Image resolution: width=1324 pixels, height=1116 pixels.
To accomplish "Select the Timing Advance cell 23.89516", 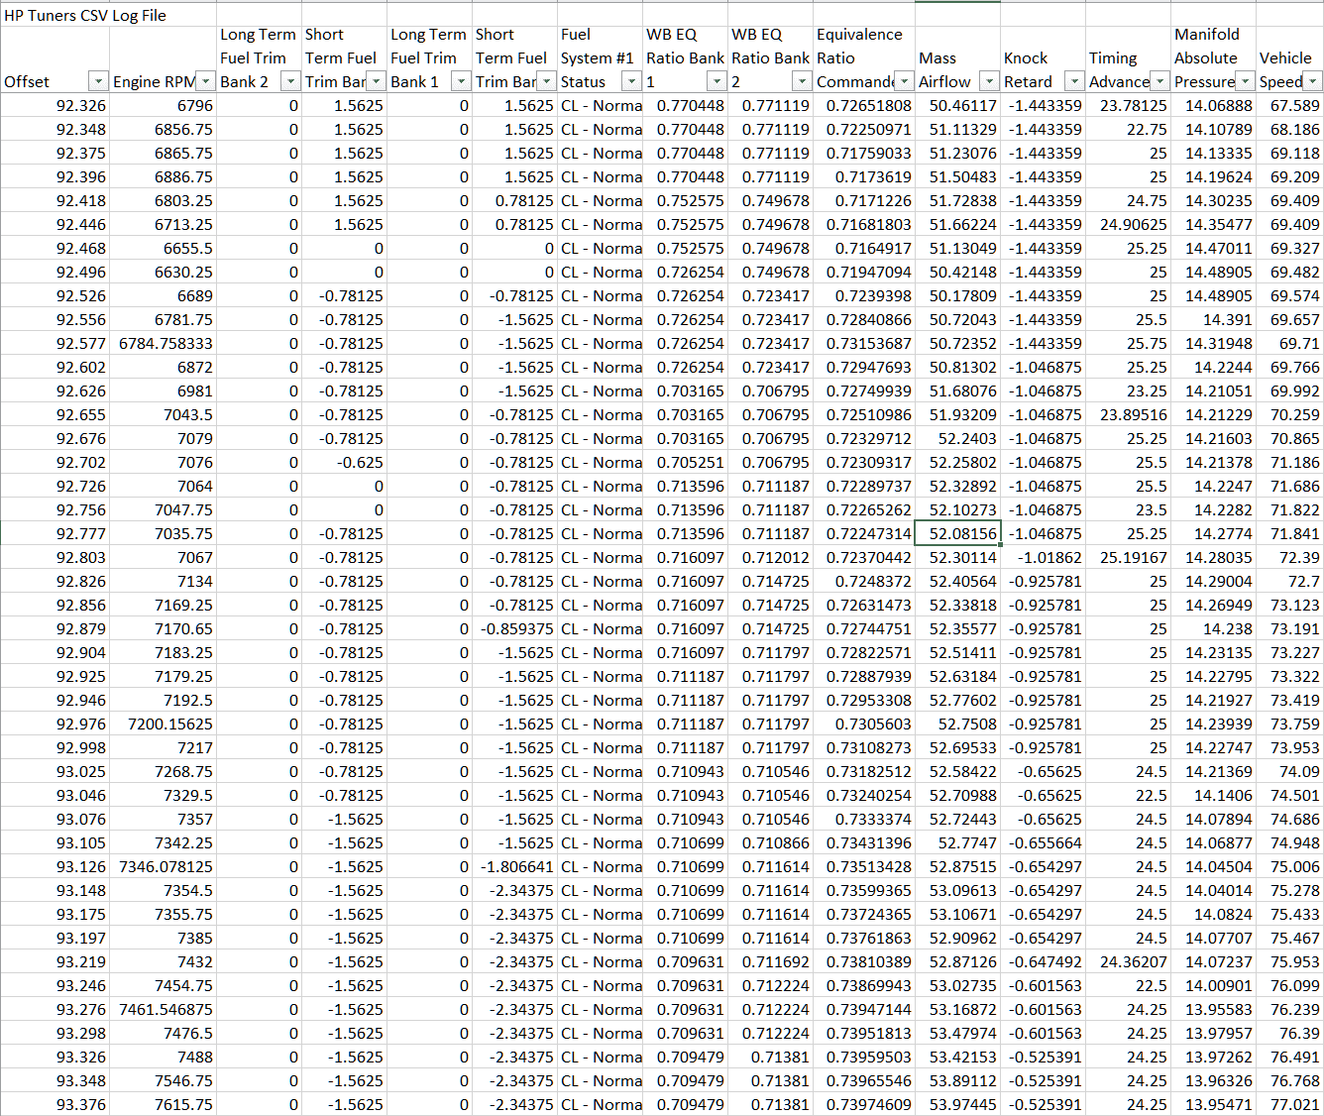I will (x=1129, y=414).
